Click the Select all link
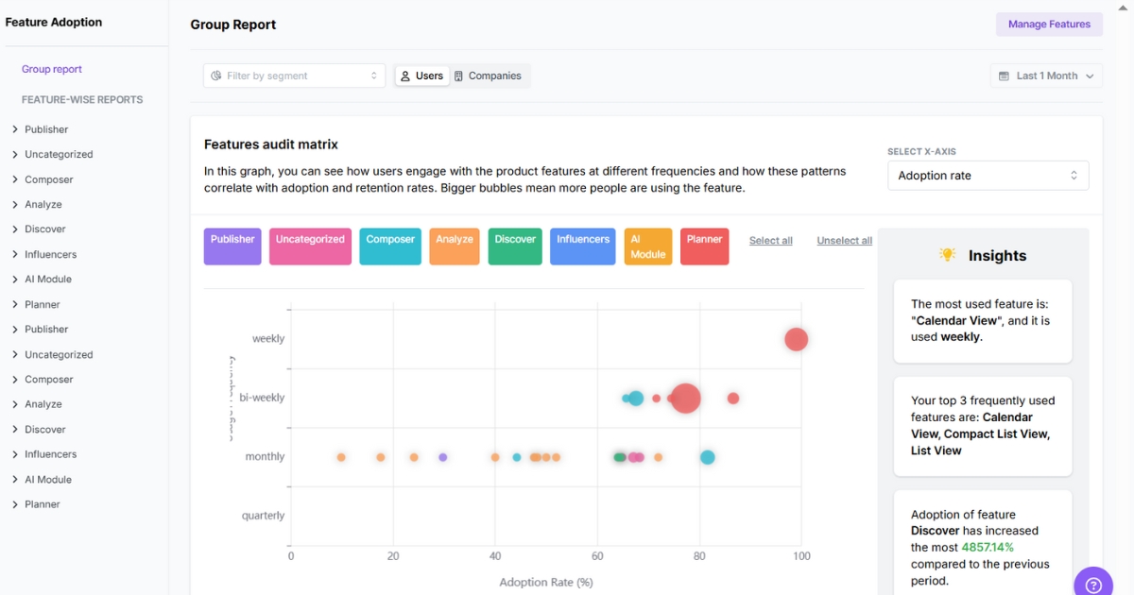The image size is (1134, 595). click(x=770, y=240)
